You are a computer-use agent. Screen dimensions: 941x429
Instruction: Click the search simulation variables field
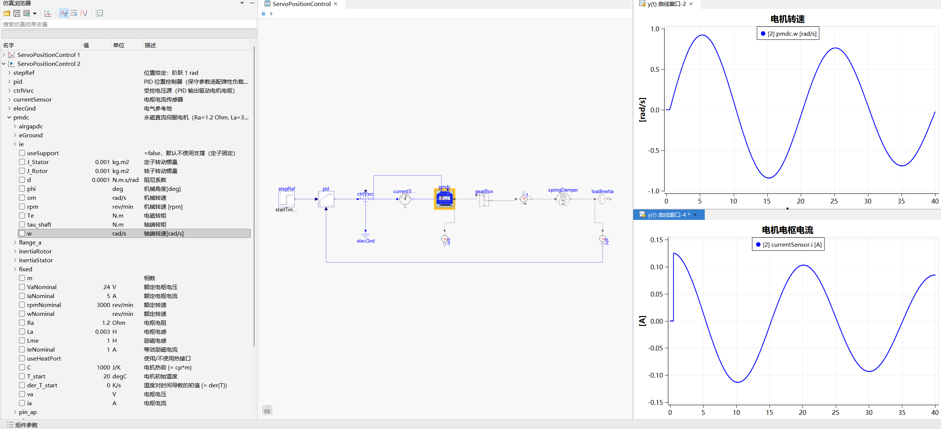pos(129,24)
